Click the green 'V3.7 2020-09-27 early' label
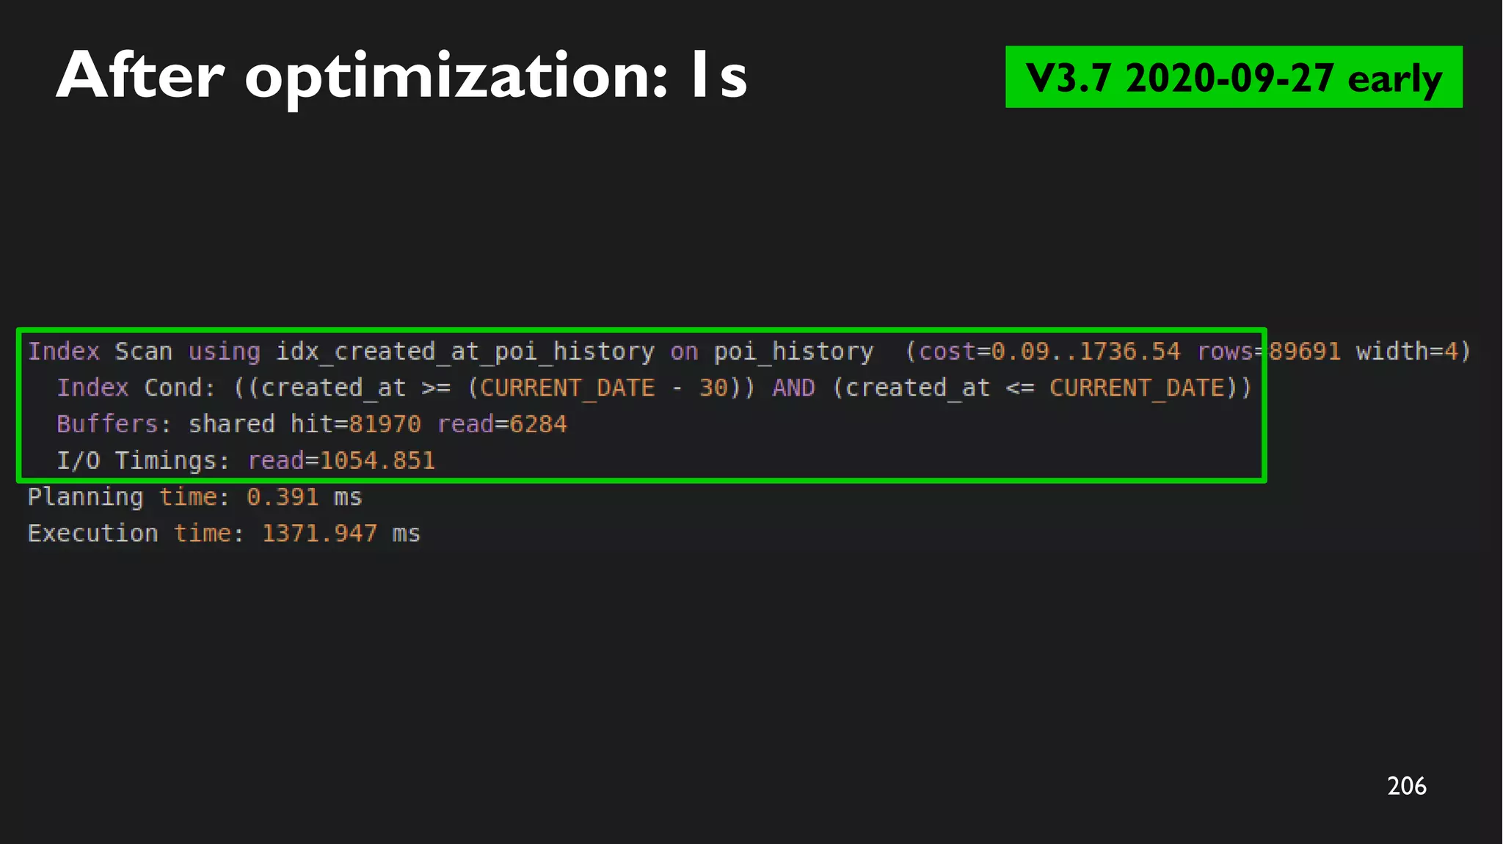 tap(1234, 77)
